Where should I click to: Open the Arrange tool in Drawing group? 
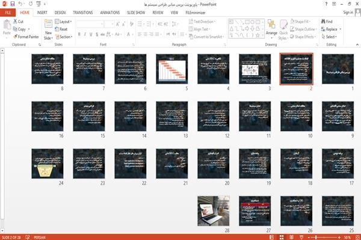pyautogui.click(x=271, y=28)
